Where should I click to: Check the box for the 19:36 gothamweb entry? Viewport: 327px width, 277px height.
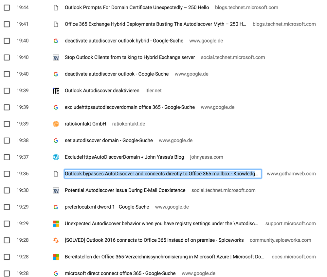pyautogui.click(x=7, y=174)
